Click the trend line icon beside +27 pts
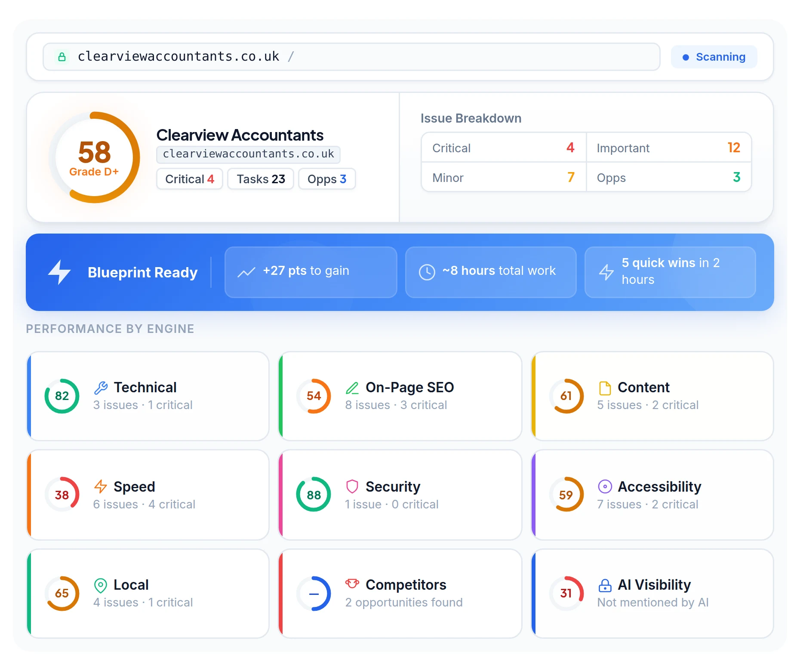The height and width of the screenshot is (671, 800). pyautogui.click(x=246, y=272)
